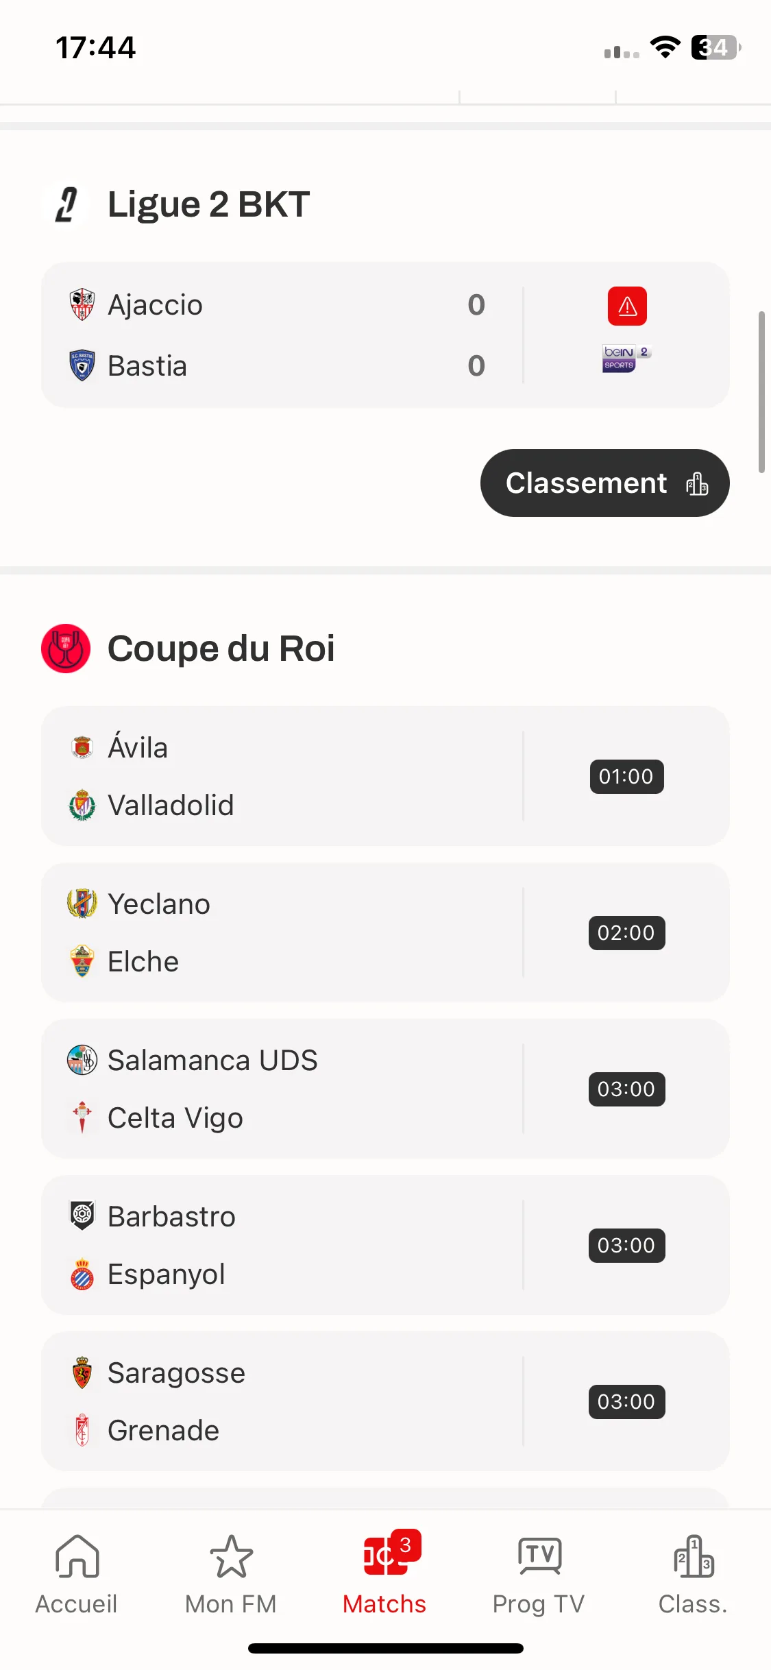Open the Ávila vs Valladolid match card
Image resolution: width=771 pixels, height=1670 pixels.
[x=385, y=776]
